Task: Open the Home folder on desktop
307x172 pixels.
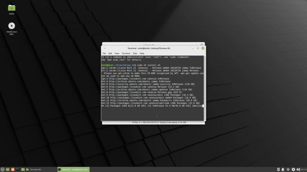Action: pyautogui.click(x=12, y=8)
